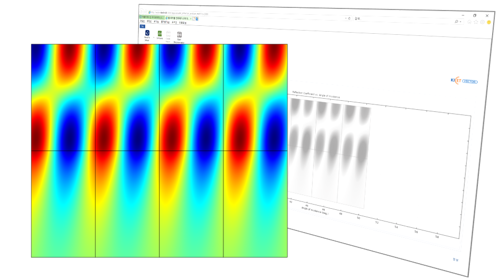The image size is (499, 280).
Task: Click the refresh button in address bar
Action: pos(349,18)
